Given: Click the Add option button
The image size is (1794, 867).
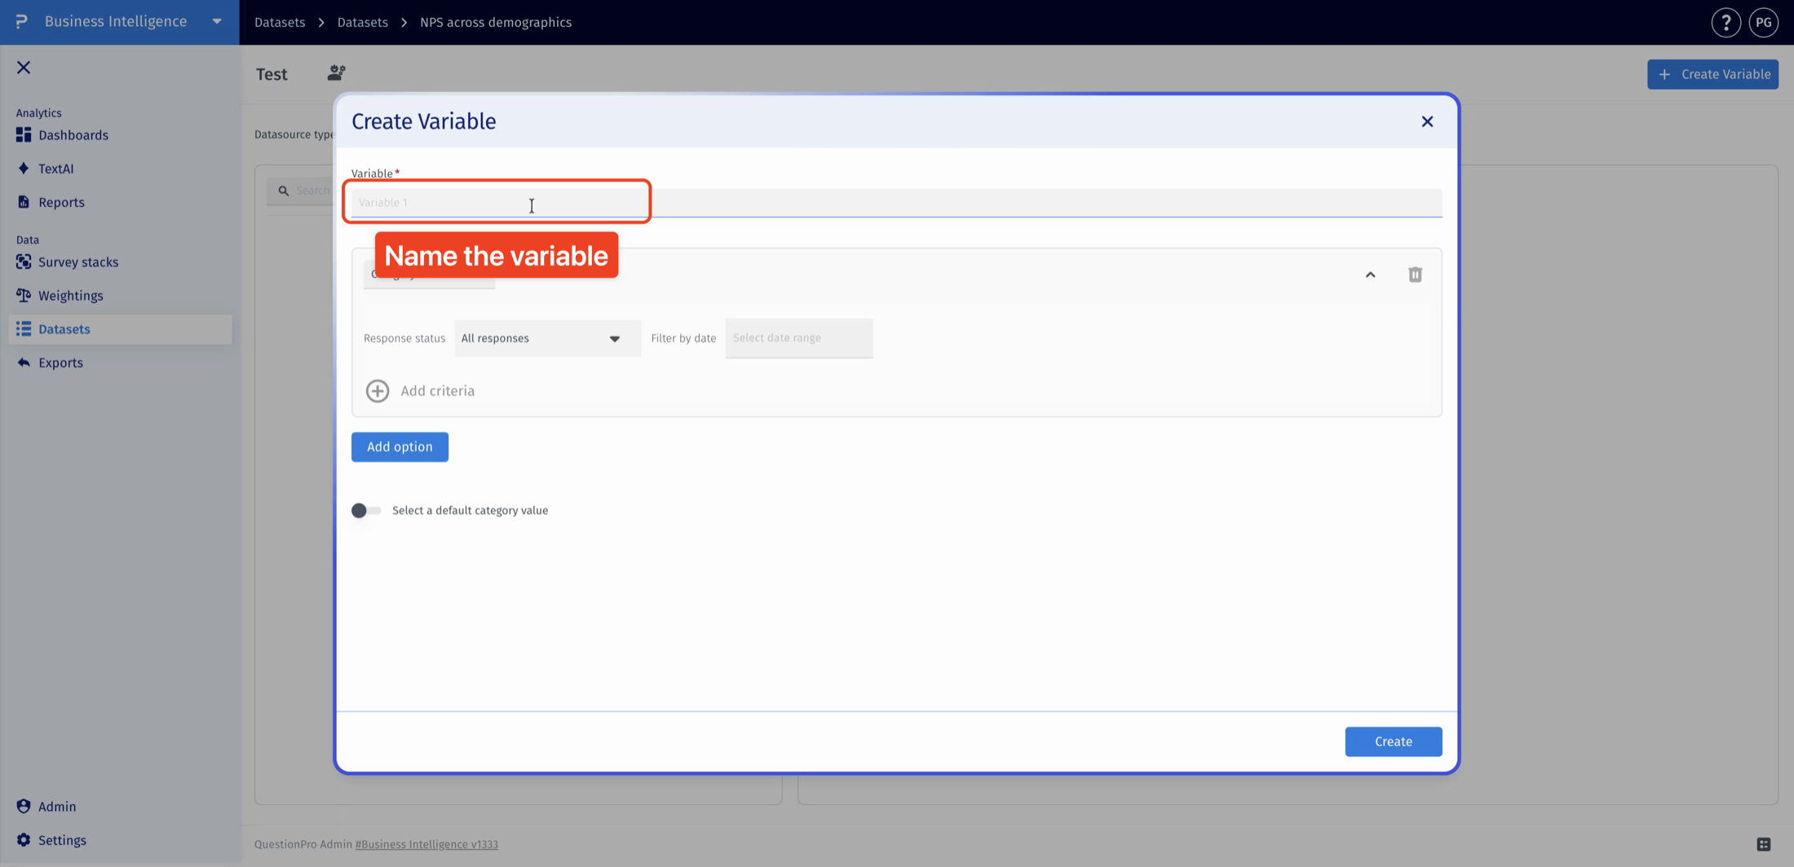Looking at the screenshot, I should click(400, 447).
